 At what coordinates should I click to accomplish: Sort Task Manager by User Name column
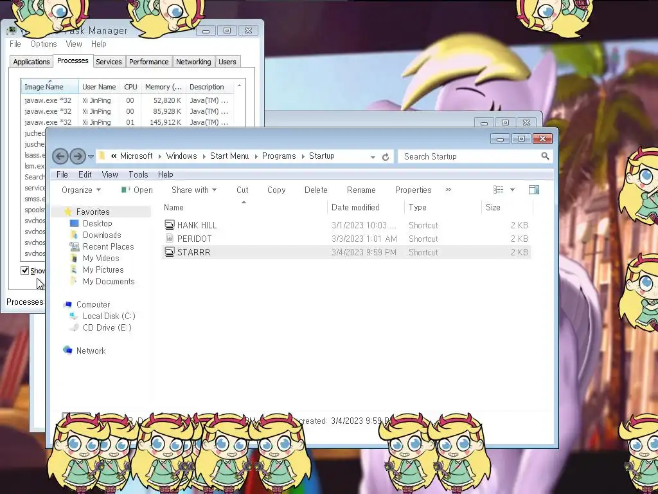point(99,87)
